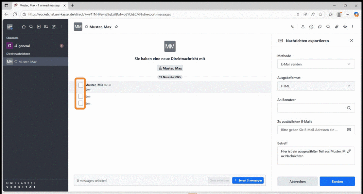
Task: Search messages with the header magnifier icon
Action: coord(328,27)
